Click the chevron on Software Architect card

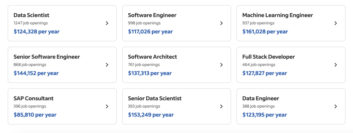pyautogui.click(x=221, y=65)
